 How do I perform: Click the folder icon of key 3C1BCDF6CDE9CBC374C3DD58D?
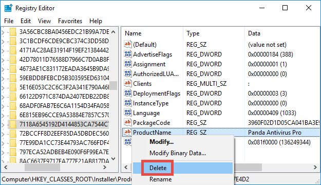pyautogui.click(x=13, y=41)
